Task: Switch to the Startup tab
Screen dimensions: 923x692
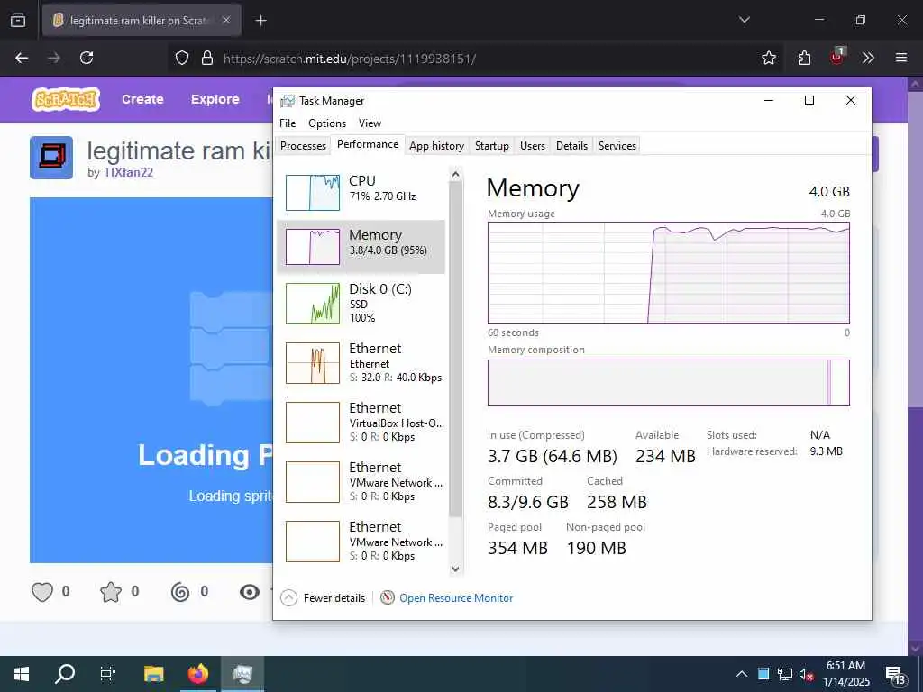Action: (491, 145)
